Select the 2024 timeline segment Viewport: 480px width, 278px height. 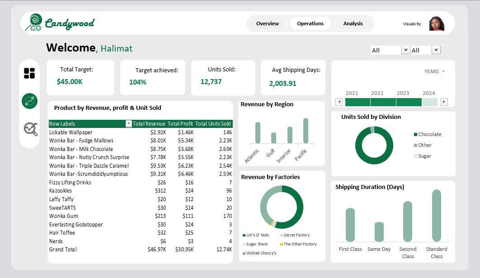[x=430, y=102]
